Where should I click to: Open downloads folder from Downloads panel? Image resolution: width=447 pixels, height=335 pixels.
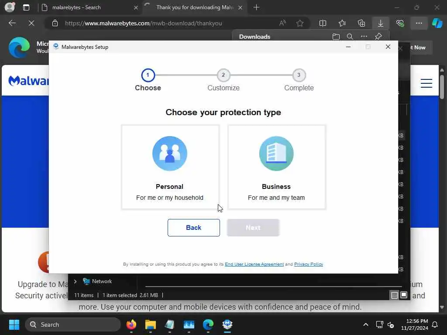coord(336,37)
